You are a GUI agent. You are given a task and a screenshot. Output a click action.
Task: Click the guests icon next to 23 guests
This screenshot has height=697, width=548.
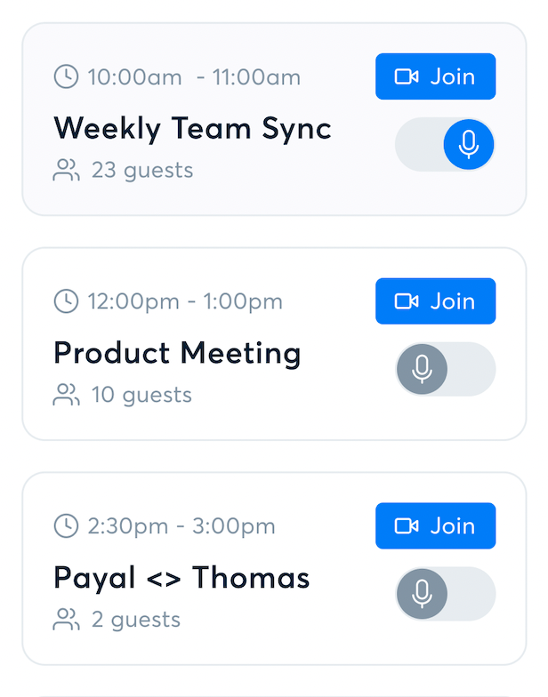[67, 170]
